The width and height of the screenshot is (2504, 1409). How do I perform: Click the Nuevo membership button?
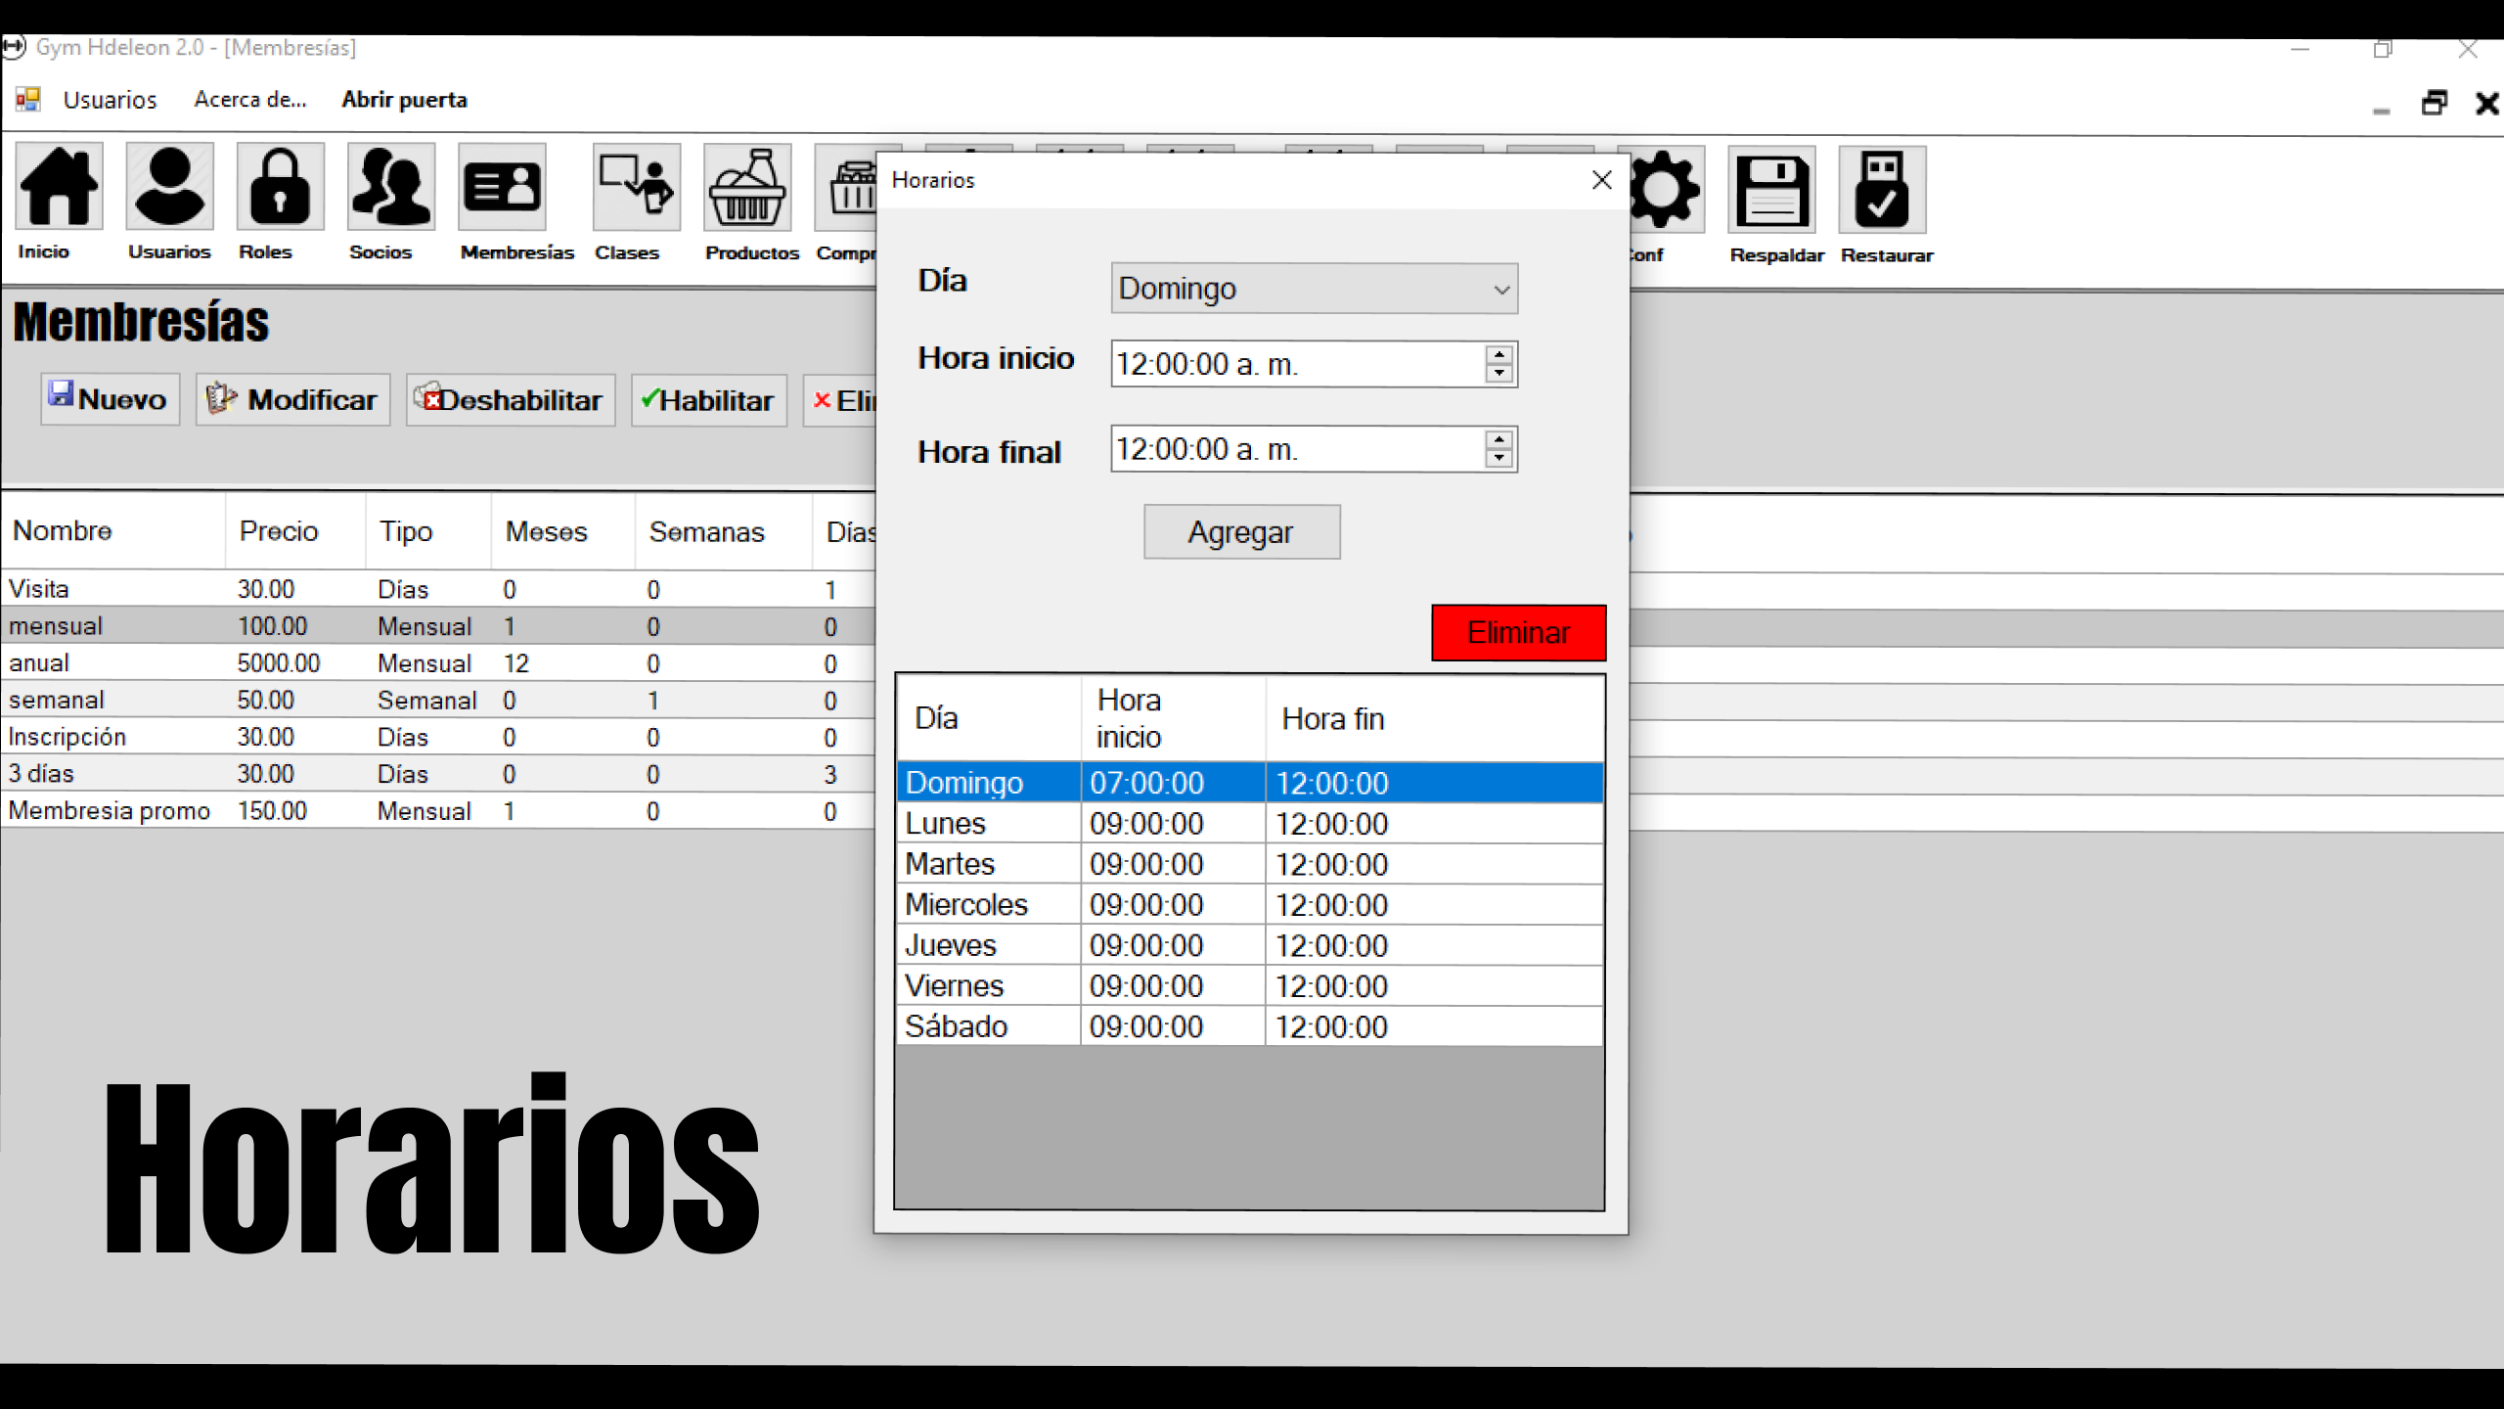point(110,399)
